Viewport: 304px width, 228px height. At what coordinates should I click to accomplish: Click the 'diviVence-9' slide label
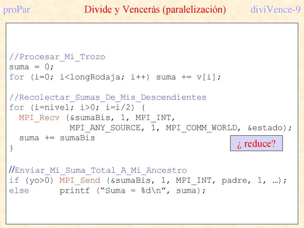(275, 9)
